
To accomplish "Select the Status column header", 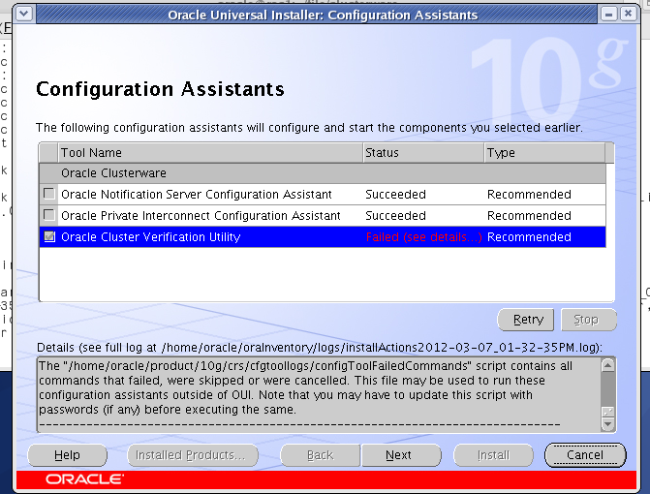I will click(x=423, y=152).
